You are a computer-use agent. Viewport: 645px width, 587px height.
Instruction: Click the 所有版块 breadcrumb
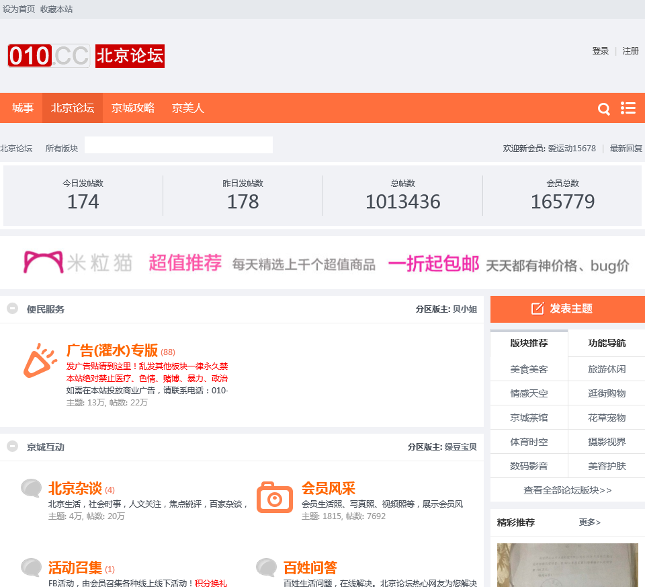pyautogui.click(x=62, y=148)
